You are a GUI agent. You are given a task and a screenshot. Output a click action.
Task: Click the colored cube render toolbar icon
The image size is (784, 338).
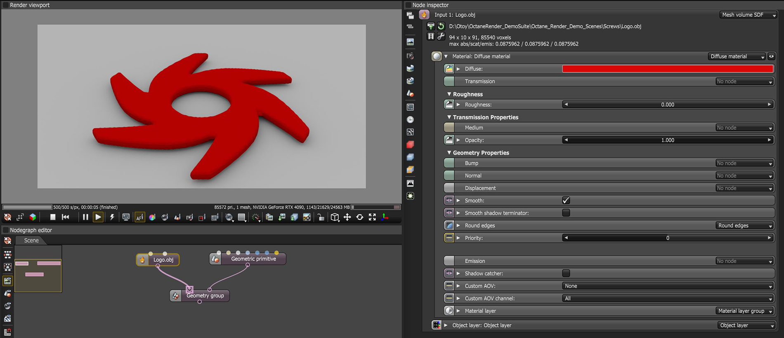pyautogui.click(x=33, y=217)
